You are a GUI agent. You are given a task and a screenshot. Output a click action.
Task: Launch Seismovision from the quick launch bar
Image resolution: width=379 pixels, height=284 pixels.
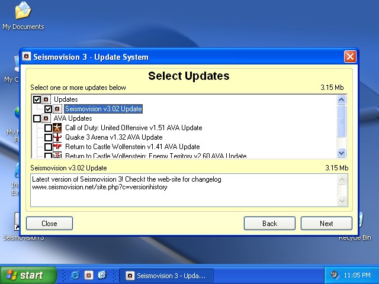click(88, 275)
